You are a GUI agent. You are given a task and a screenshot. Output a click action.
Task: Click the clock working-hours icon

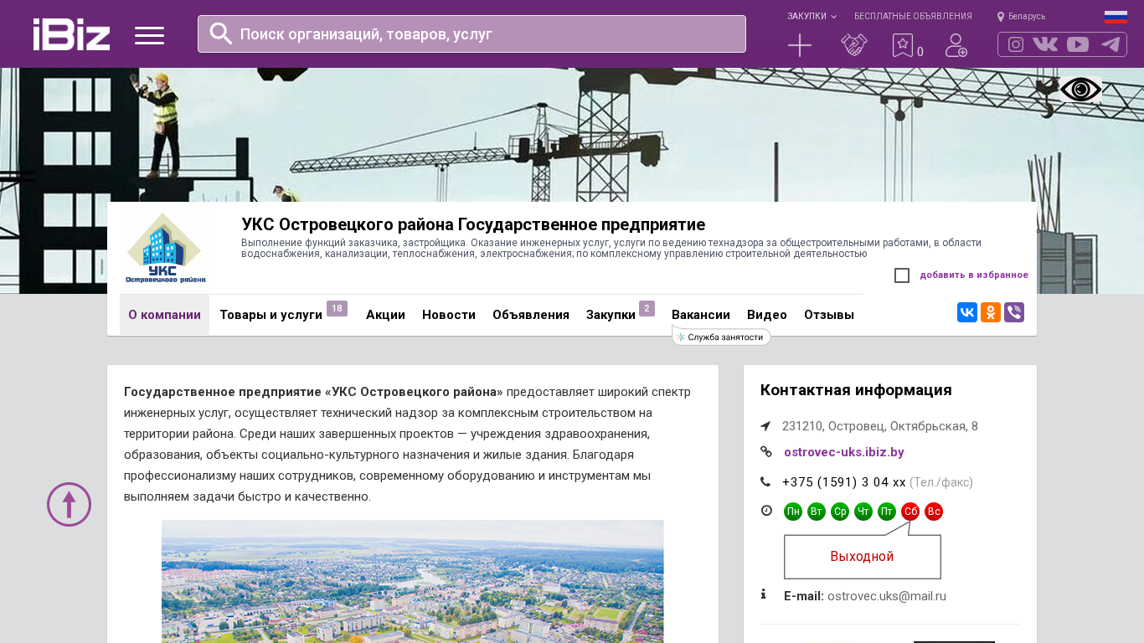coord(766,510)
